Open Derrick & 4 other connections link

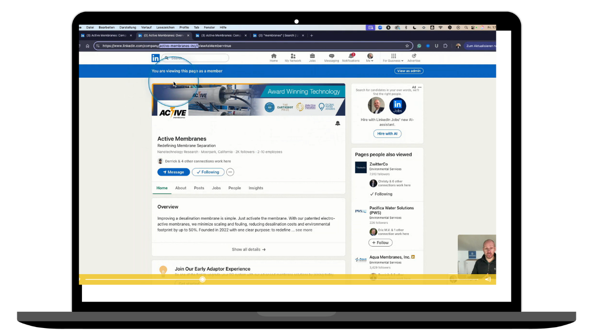click(x=198, y=161)
